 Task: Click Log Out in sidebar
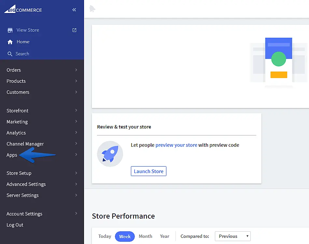(x=15, y=225)
